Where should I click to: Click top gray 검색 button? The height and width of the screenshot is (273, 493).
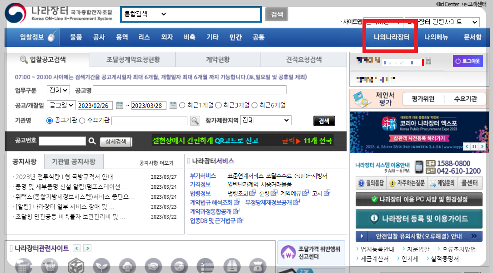click(x=277, y=15)
